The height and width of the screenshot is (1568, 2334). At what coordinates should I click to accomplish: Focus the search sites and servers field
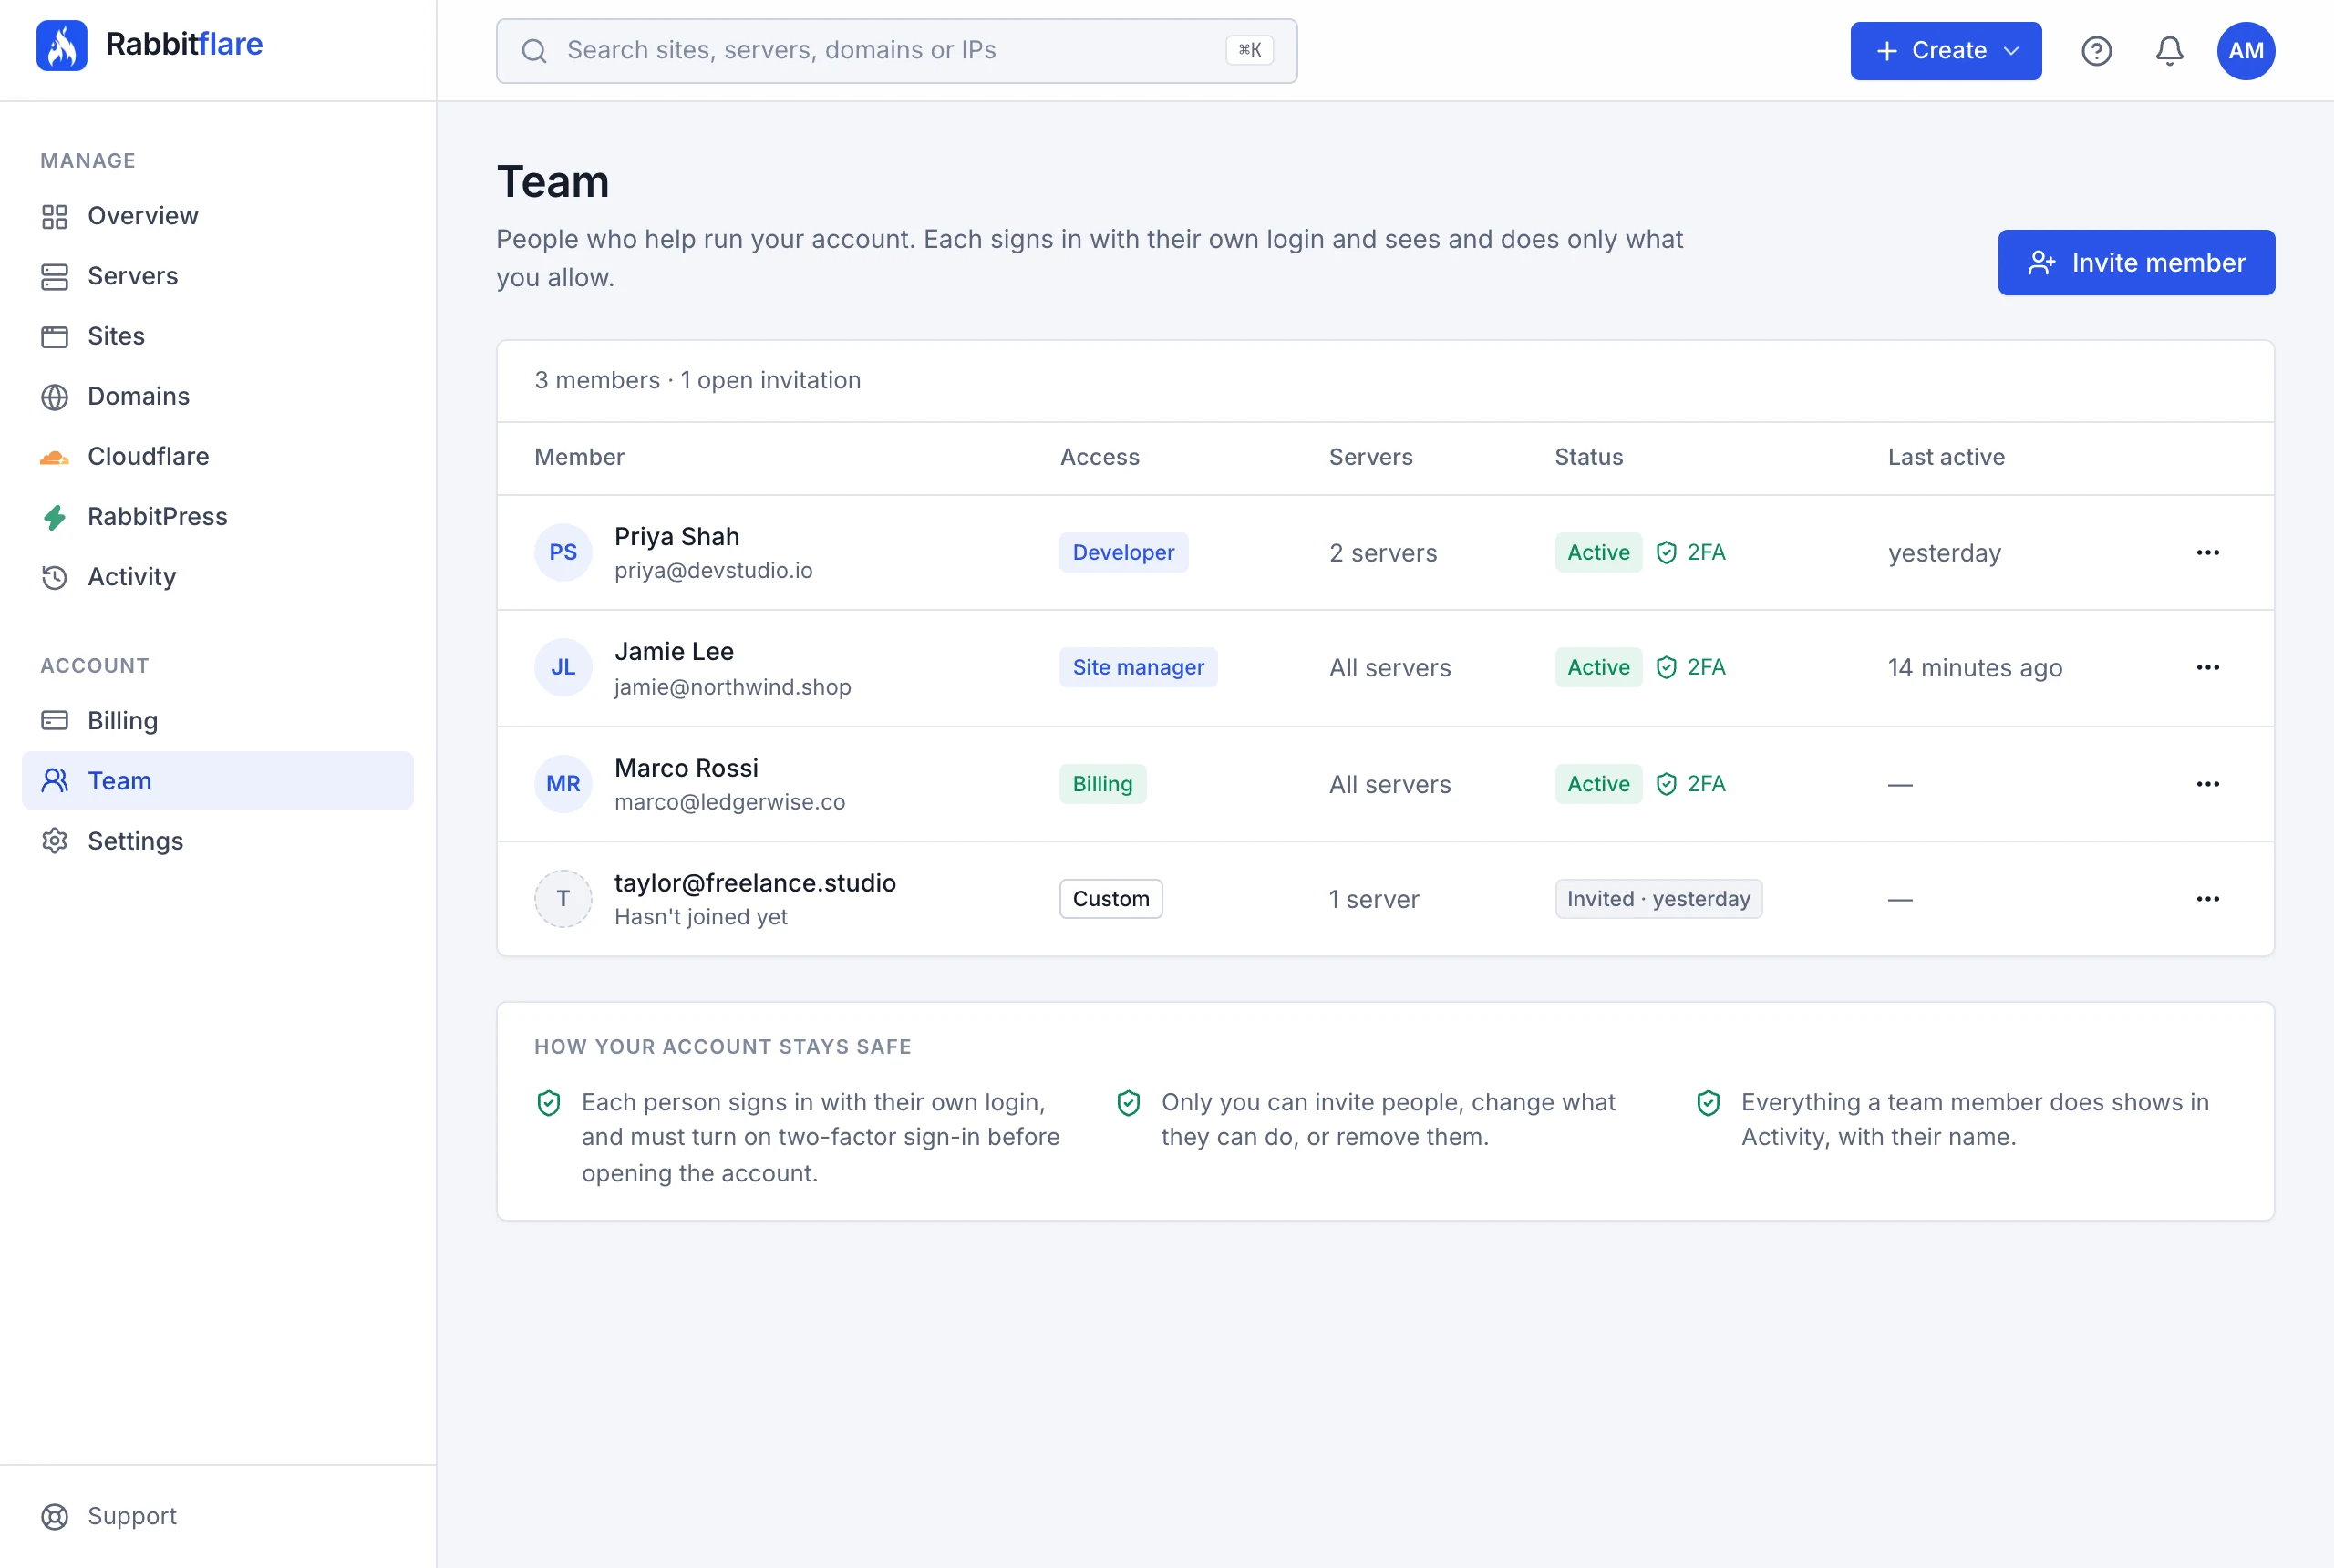(x=896, y=51)
